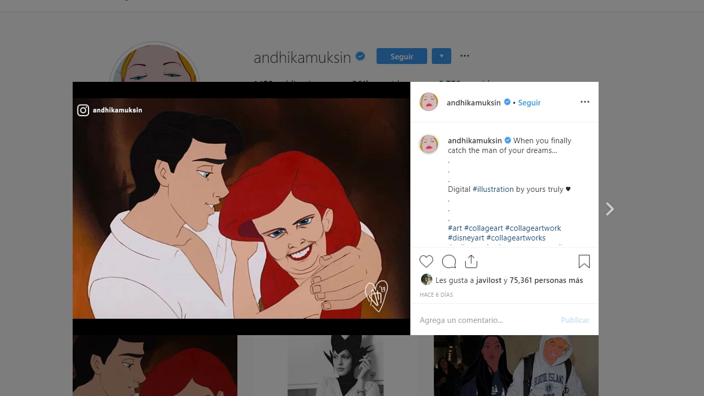704x396 pixels.
Task: Open the Maleficent black-and-white thumbnail
Action: pos(336,365)
